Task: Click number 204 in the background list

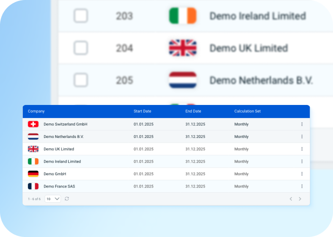Action: click(x=124, y=48)
